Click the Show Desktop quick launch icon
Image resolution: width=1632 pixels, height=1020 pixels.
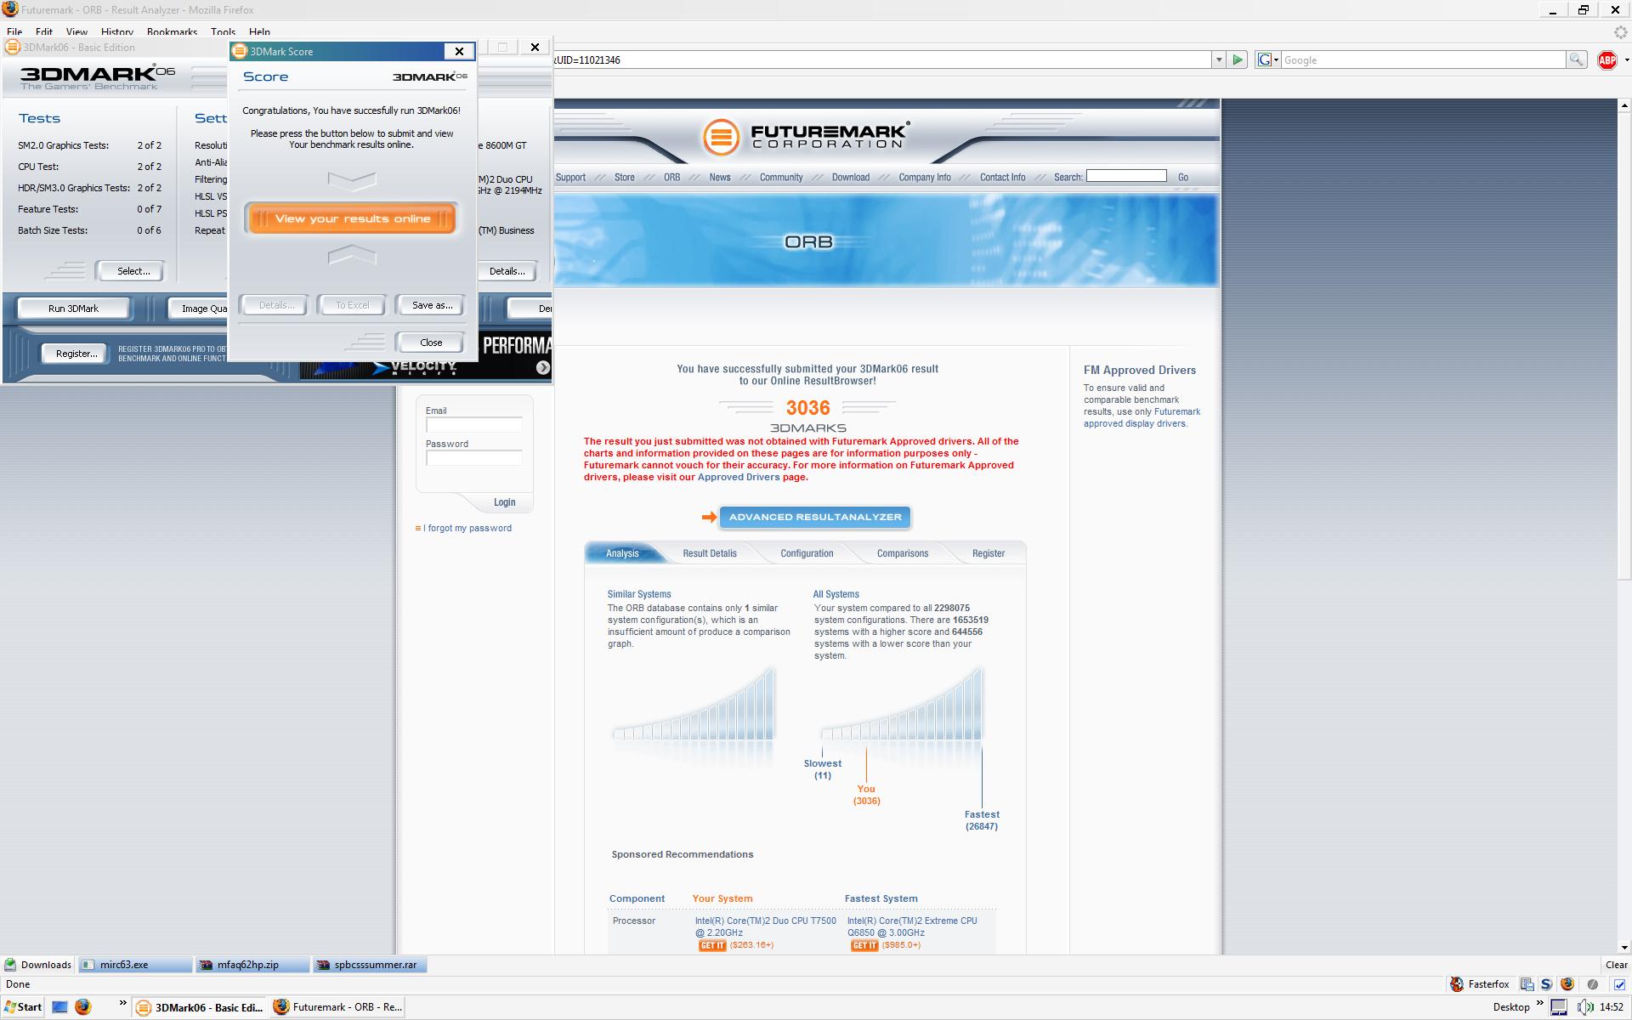click(59, 1006)
